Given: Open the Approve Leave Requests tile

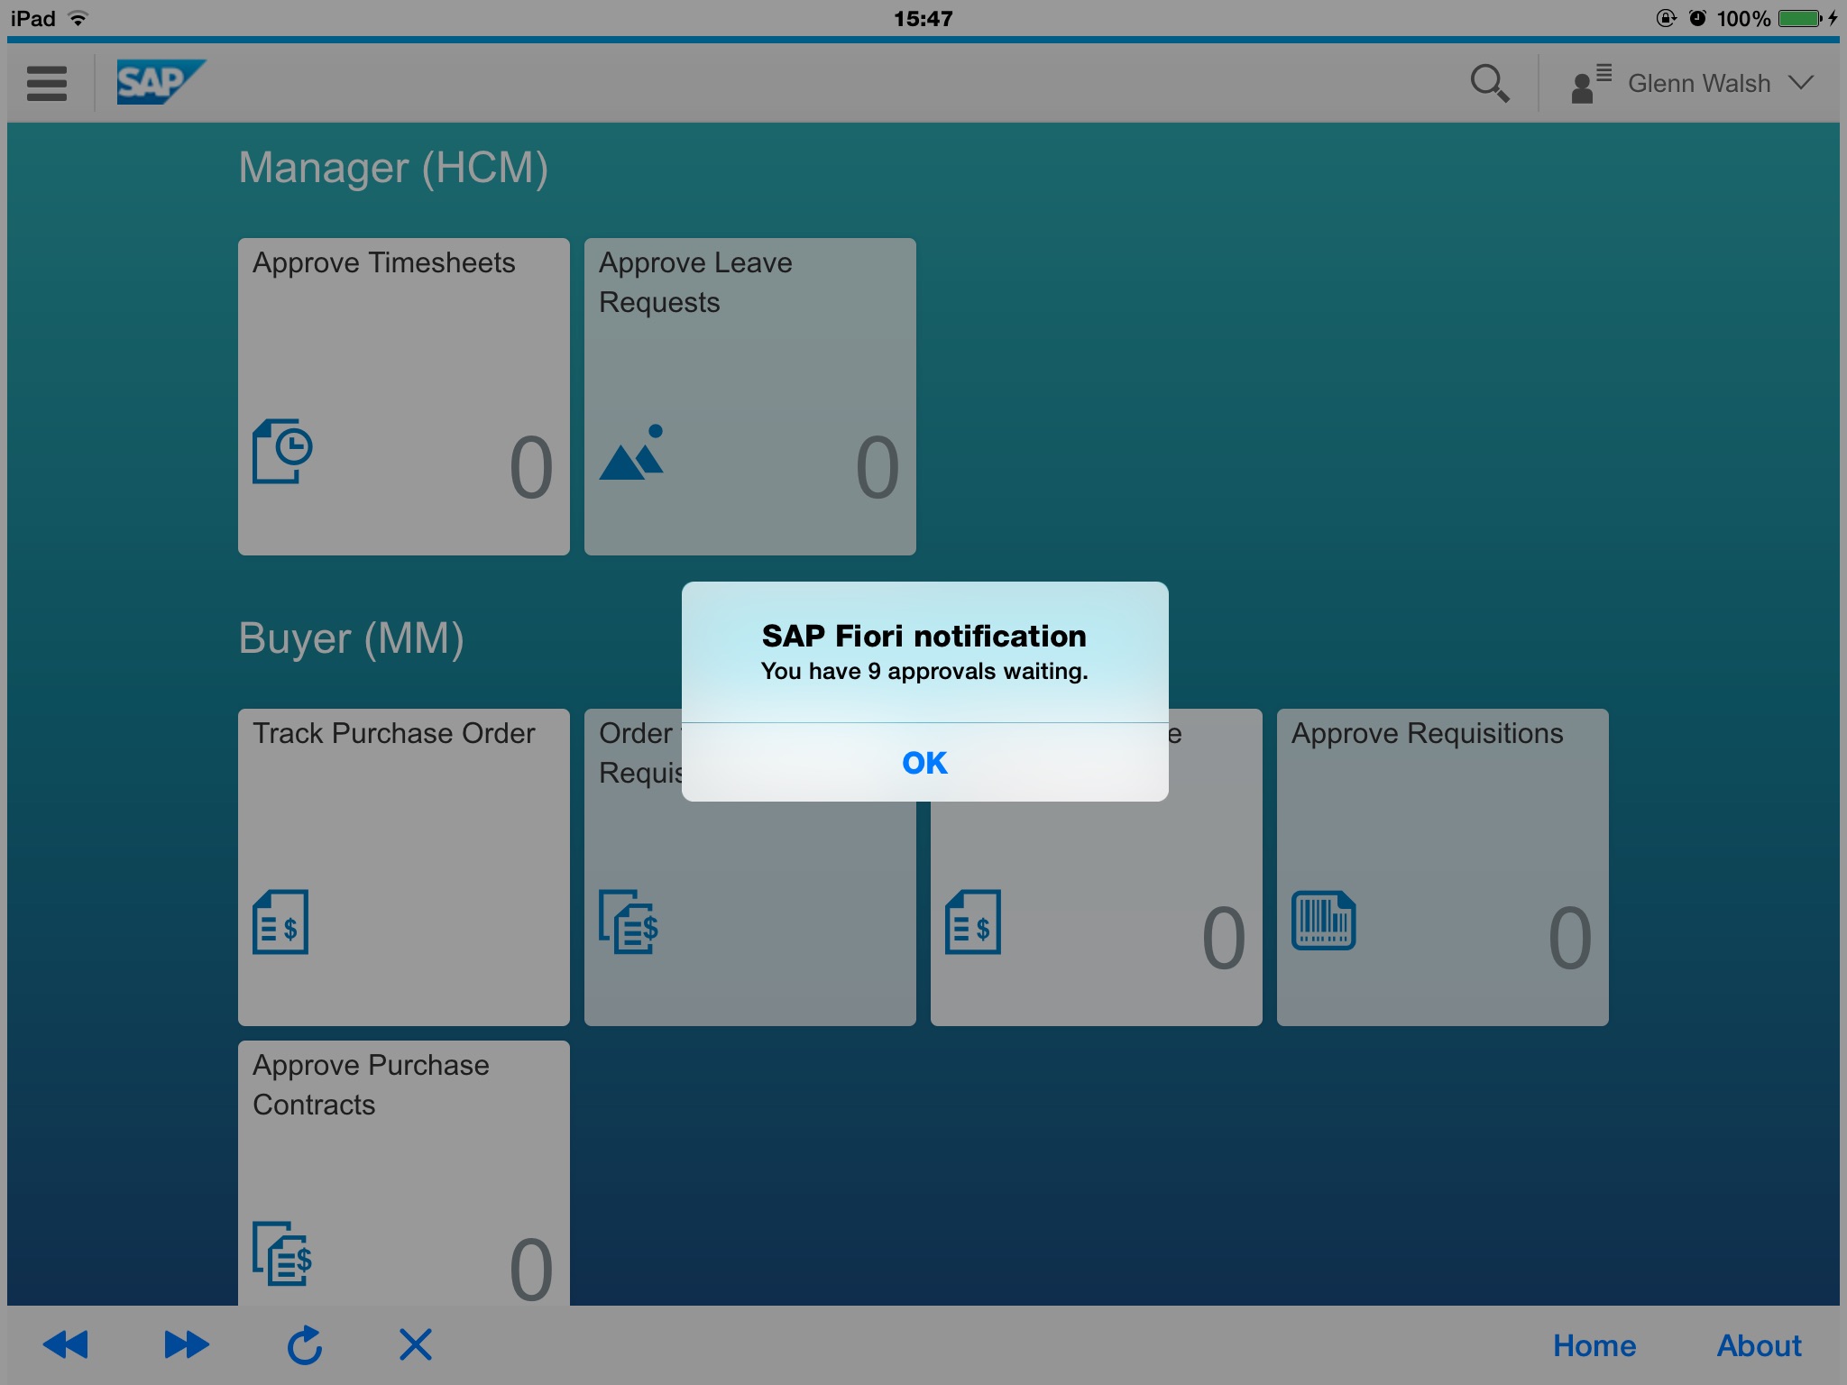Looking at the screenshot, I should (x=749, y=397).
